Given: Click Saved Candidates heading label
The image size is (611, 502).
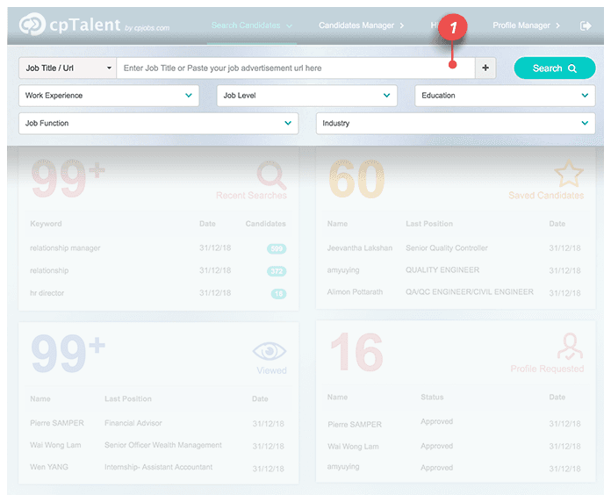Looking at the screenshot, I should coord(546,195).
